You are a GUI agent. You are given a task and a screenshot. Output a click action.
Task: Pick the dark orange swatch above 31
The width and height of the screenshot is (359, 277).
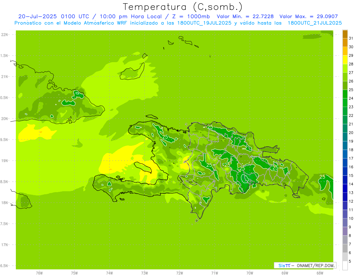click(x=345, y=34)
